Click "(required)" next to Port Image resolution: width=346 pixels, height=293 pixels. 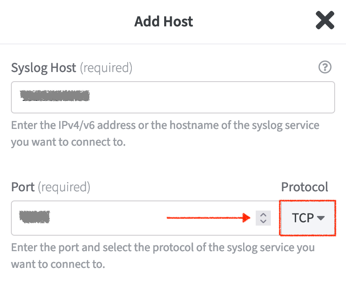64,187
